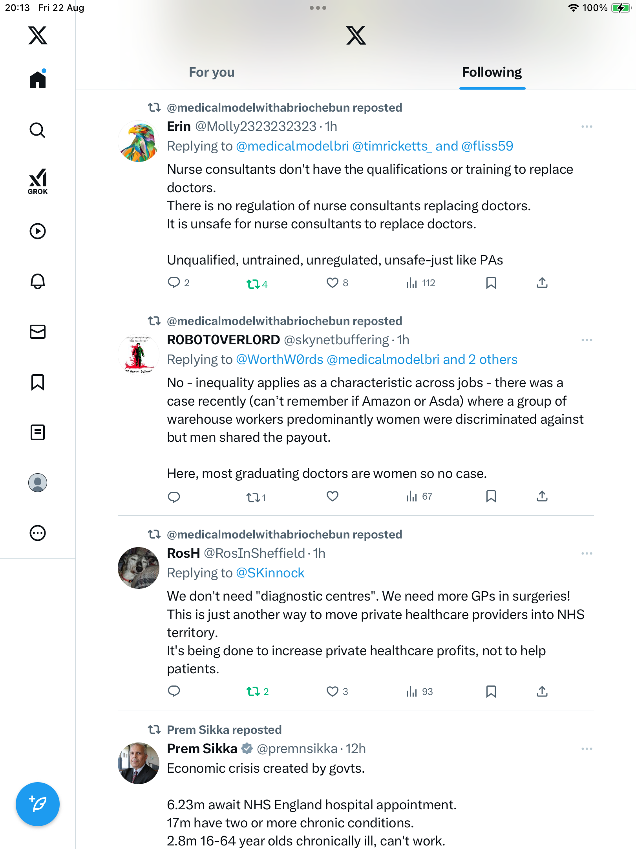Image resolution: width=636 pixels, height=849 pixels.
Task: Bookmark ROBOTOVERLORD's post
Action: pos(491,496)
